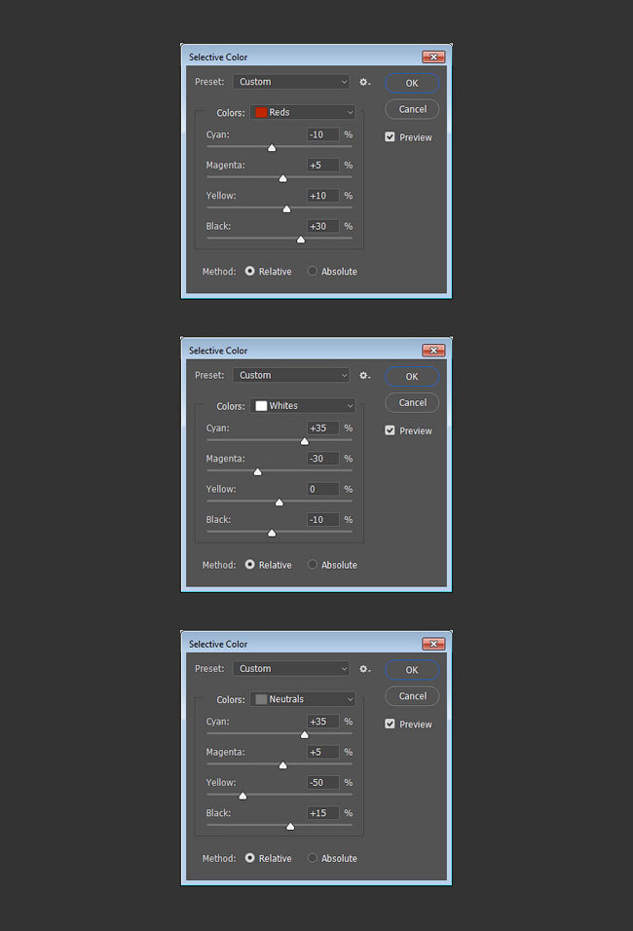Click Cyan slider handle in Neutrals dialog

click(x=304, y=734)
